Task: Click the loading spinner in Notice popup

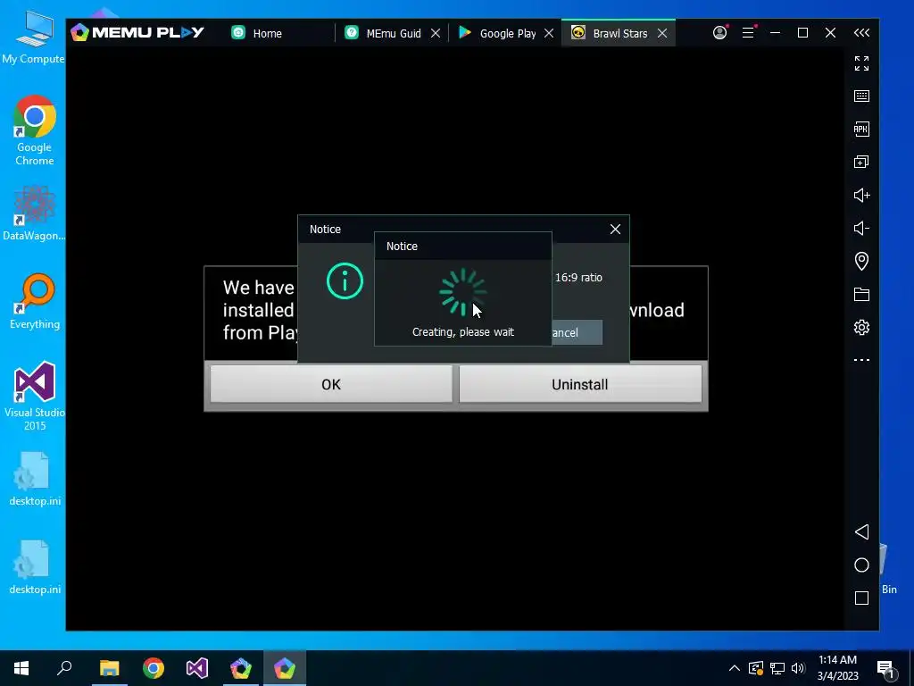Action: 463,292
